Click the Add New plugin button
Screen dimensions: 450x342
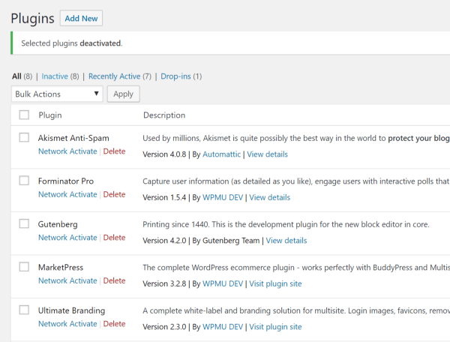coord(81,18)
